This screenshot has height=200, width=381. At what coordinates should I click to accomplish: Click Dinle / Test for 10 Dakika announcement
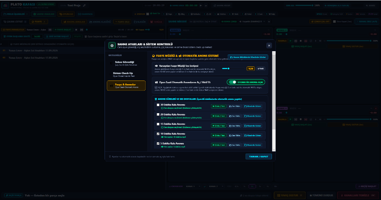click(x=219, y=135)
